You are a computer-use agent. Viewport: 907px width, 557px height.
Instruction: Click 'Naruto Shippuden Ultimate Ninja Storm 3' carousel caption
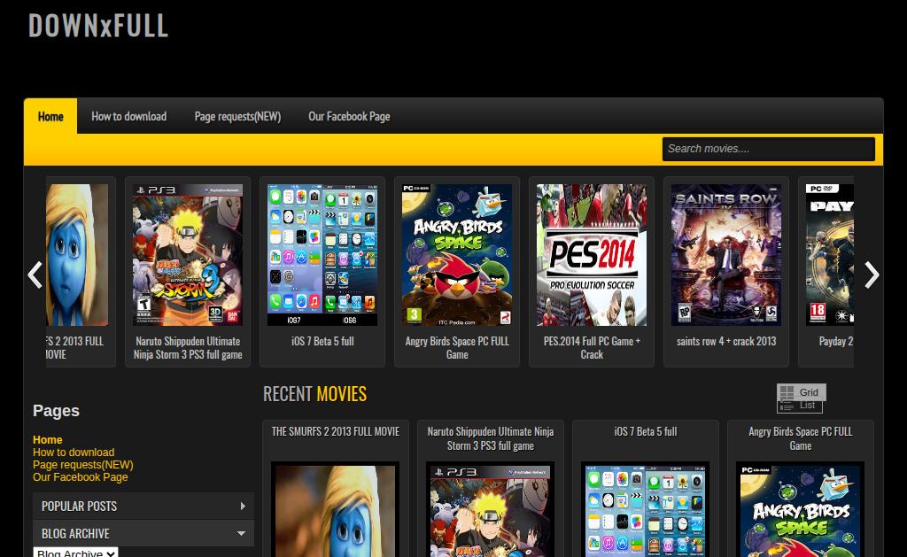tap(188, 348)
